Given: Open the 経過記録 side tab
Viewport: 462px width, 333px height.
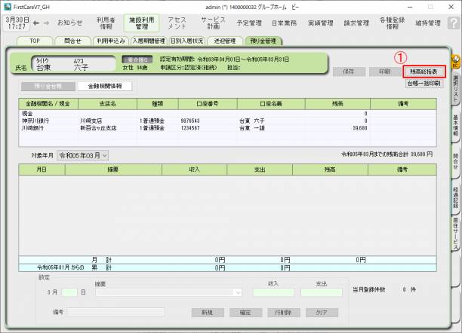Looking at the screenshot, I should pyautogui.click(x=455, y=198).
